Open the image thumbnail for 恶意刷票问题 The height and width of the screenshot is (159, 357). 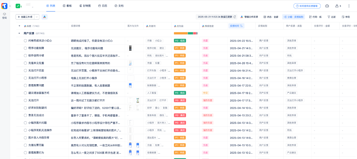(130, 85)
